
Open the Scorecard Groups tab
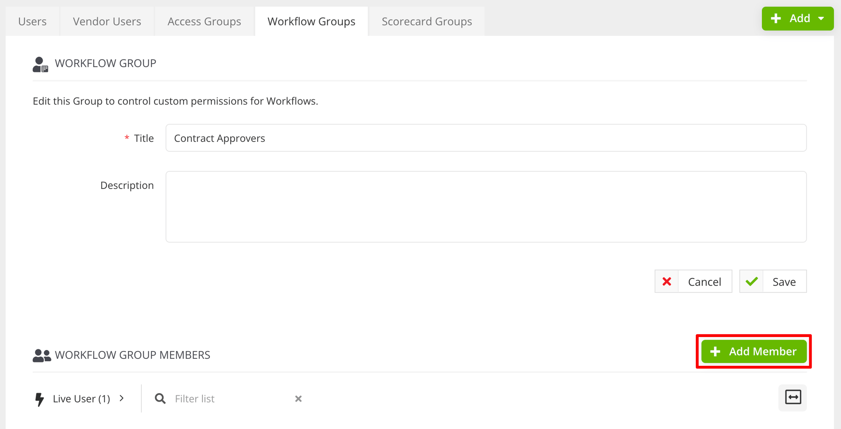(426, 21)
